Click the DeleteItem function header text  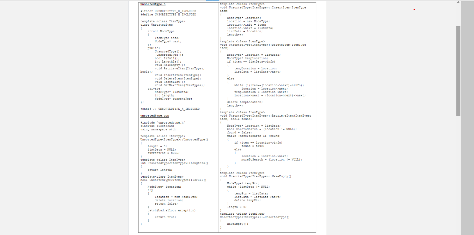(x=262, y=45)
